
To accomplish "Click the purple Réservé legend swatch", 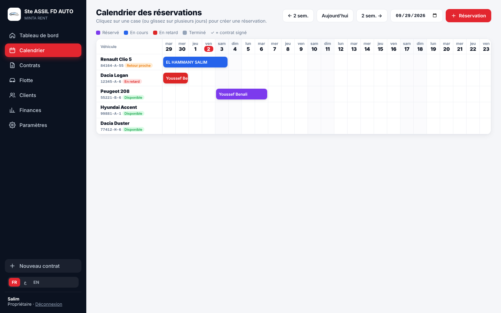I will (x=98, y=33).
